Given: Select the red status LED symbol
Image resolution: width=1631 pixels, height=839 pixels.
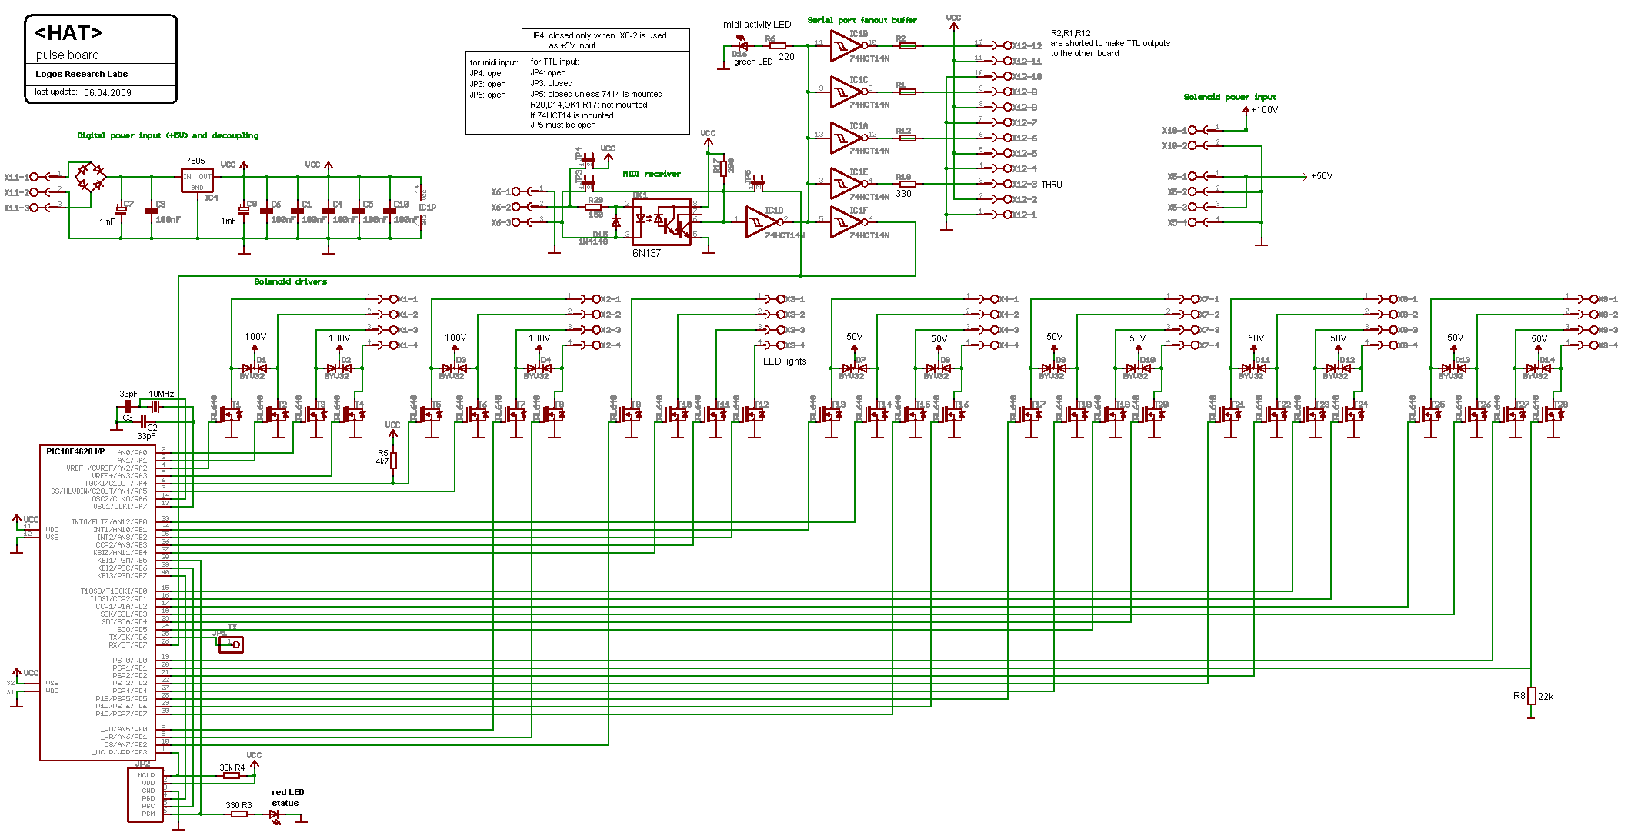Looking at the screenshot, I should 275,814.
